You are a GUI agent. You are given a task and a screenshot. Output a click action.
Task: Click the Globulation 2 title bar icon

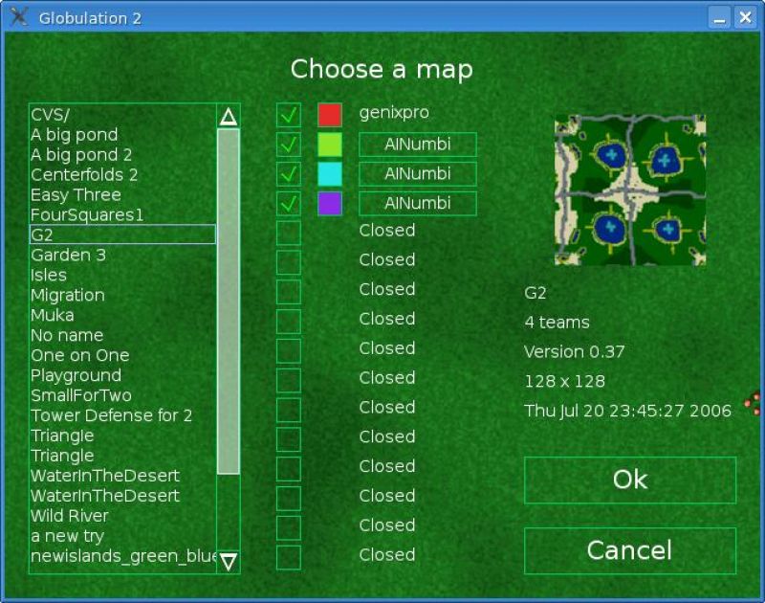tap(19, 17)
